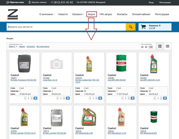Viewport: 179px width, 139px height.
Task: Increase quantity for item 154CB7
Action: [161, 98]
